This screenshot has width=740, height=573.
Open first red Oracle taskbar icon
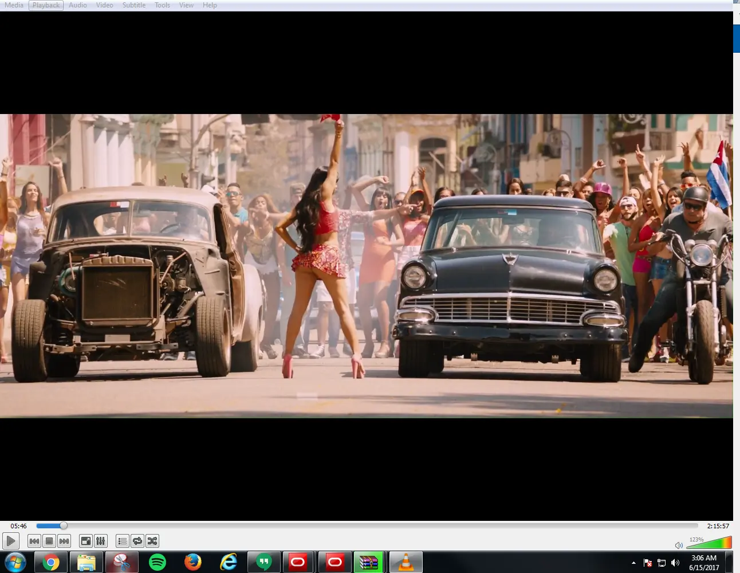click(298, 563)
